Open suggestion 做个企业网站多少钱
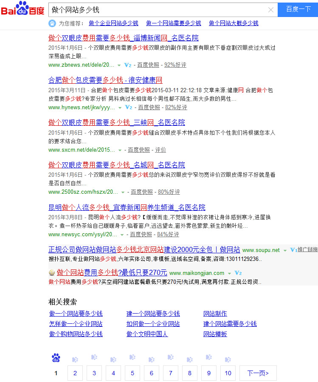The height and width of the screenshot is (382, 318). coord(113,23)
